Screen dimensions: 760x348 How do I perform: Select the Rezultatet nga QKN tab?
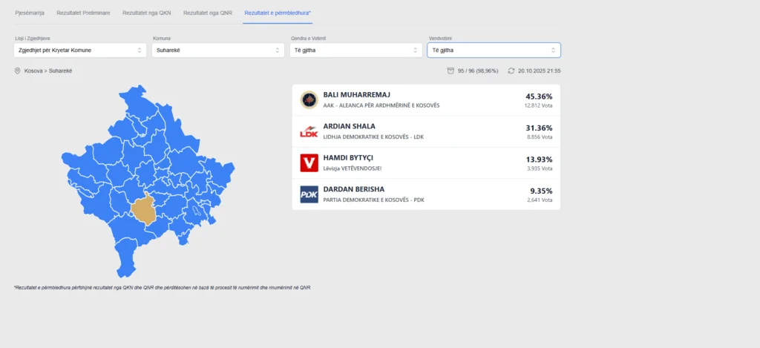coord(146,13)
